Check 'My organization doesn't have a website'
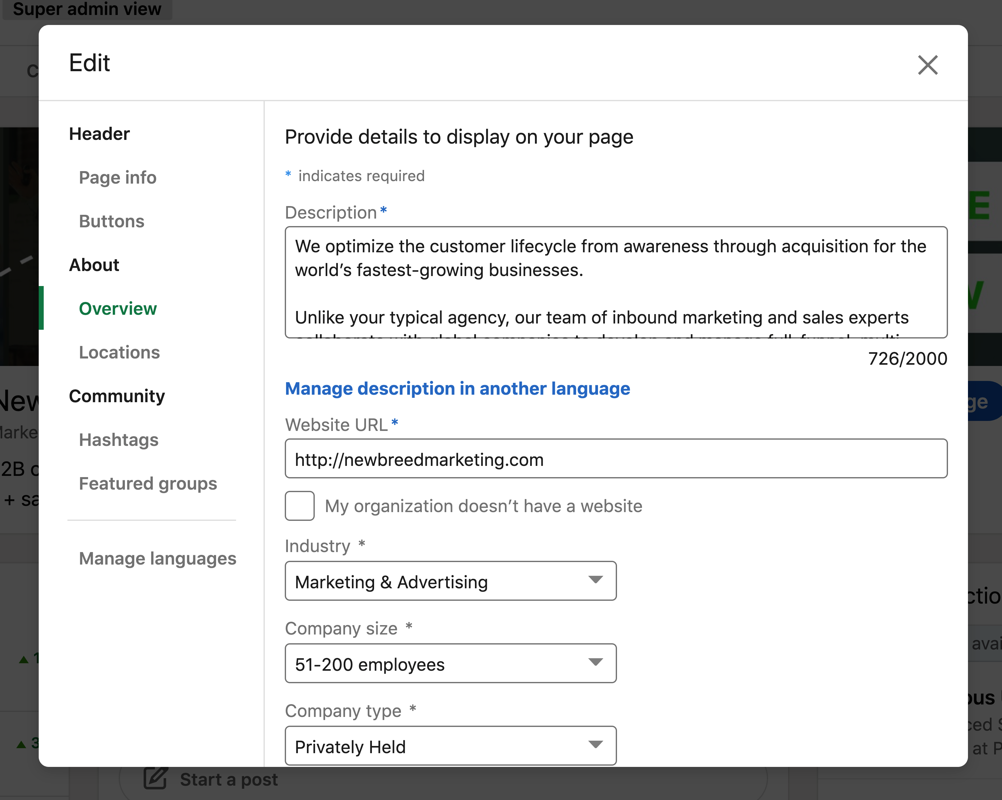 [300, 506]
